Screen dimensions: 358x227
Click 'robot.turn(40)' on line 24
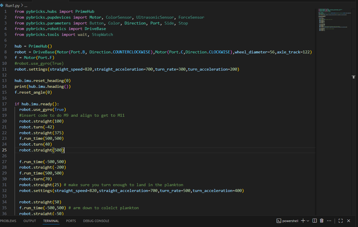coord(36,144)
